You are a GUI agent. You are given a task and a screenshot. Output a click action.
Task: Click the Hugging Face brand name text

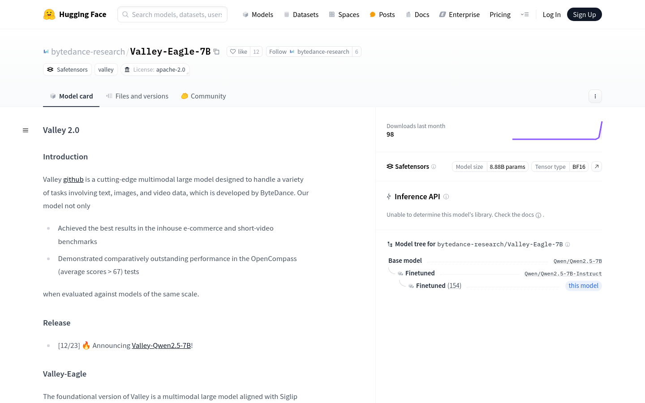pos(82,14)
